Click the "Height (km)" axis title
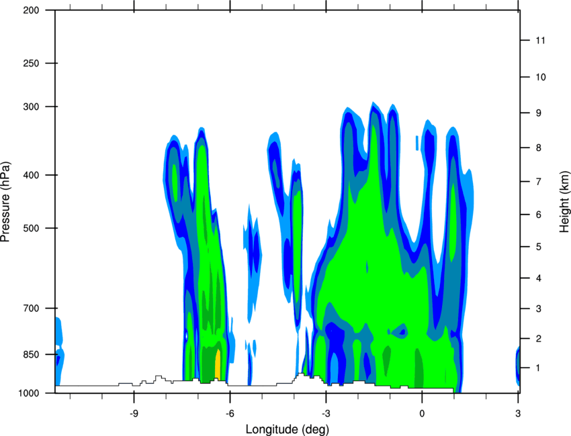Image resolution: width=571 pixels, height=436 pixels. pos(564,202)
